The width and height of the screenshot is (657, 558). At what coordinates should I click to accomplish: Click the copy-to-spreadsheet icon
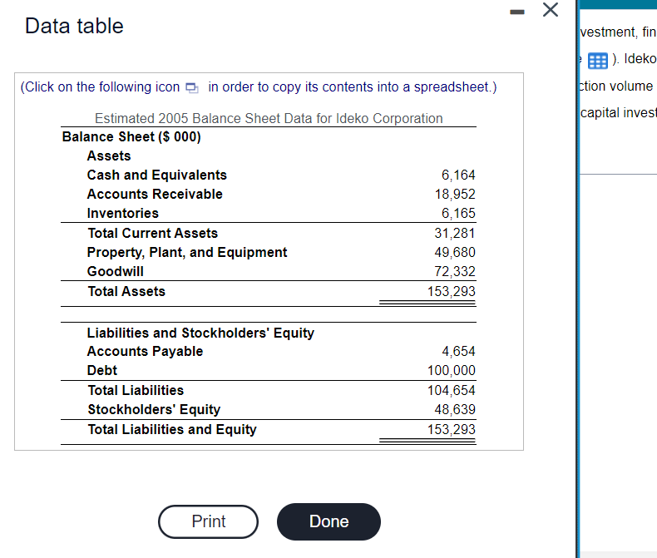(x=192, y=87)
